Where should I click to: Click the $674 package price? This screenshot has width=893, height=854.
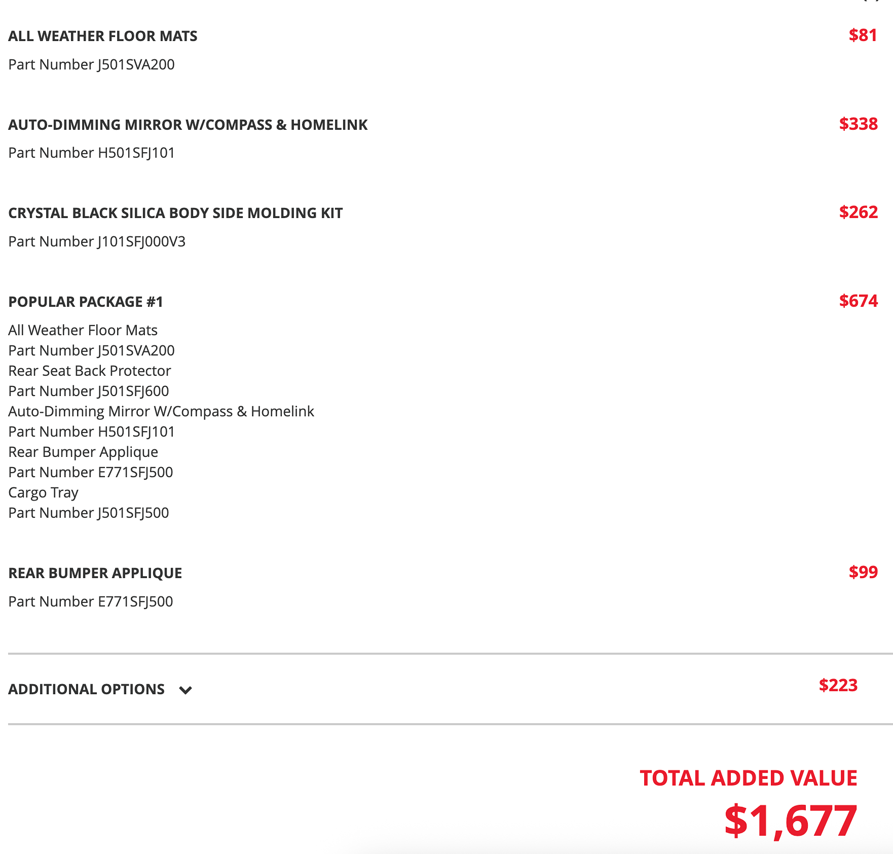(859, 301)
